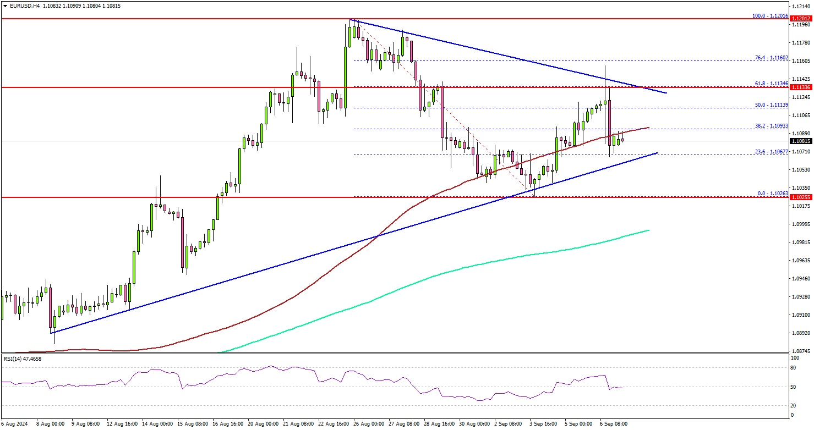Pick the 50.0 - 1.11139 Fibonacci label
Image resolution: width=814 pixels, height=430 pixels.
pyautogui.click(x=771, y=104)
